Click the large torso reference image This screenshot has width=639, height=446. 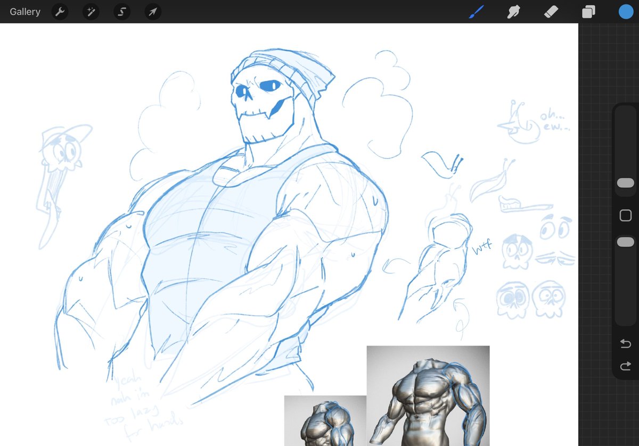pos(428,396)
